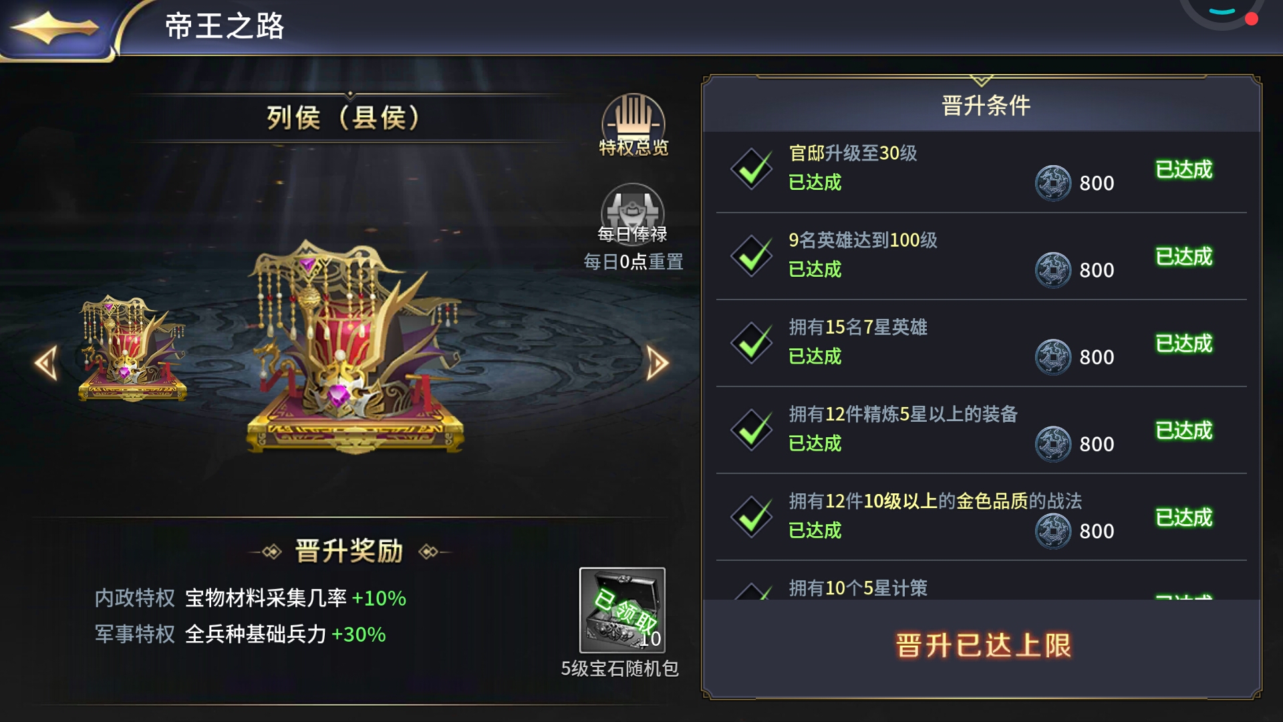Go back using the golden arrow
The height and width of the screenshot is (722, 1283).
[55, 29]
